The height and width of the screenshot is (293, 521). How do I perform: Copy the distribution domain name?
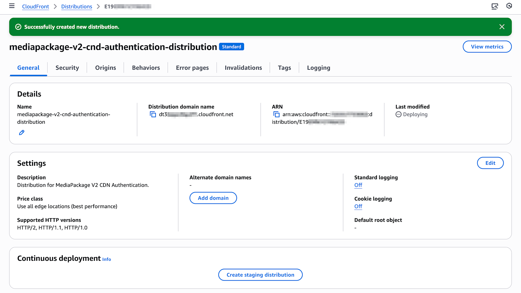click(153, 114)
